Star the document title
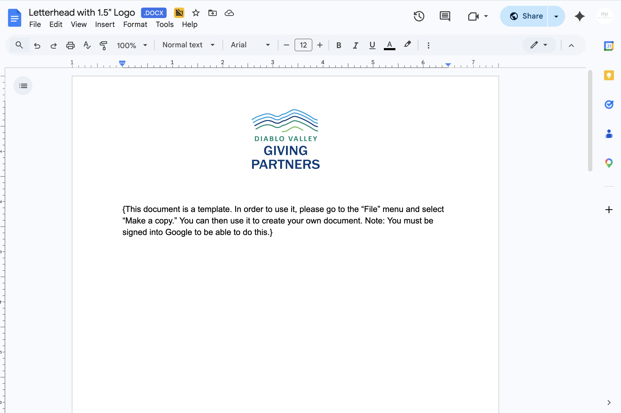This screenshot has height=413, width=621. tap(196, 13)
